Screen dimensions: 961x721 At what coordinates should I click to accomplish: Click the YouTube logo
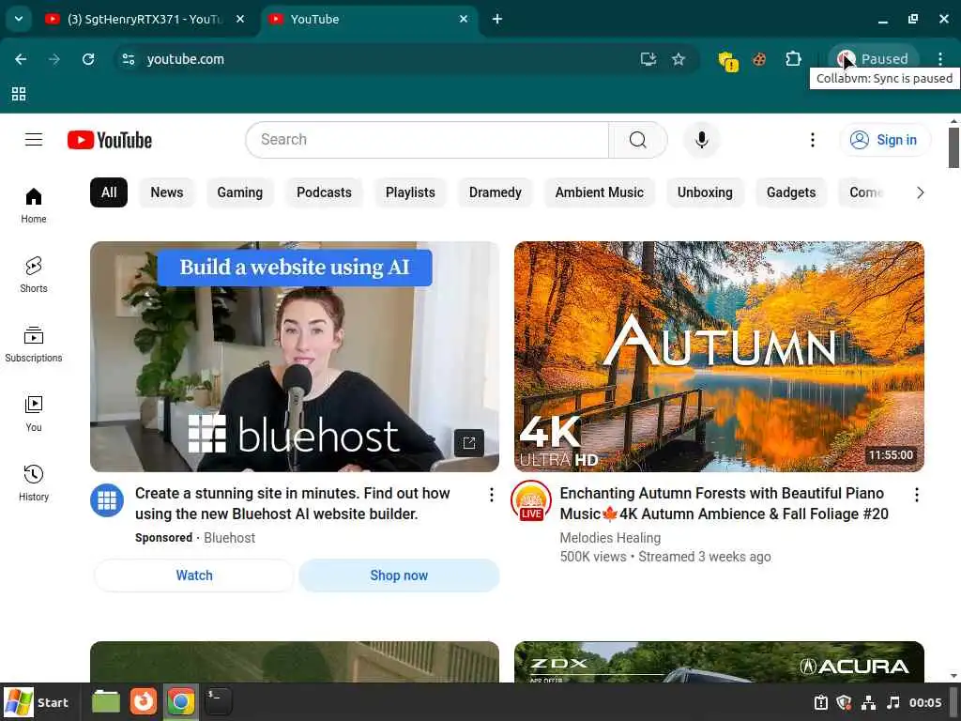(x=110, y=140)
